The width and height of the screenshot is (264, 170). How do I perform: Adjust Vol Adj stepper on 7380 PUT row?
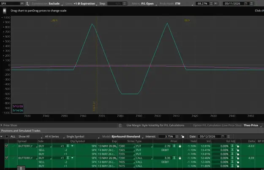(x=232, y=146)
